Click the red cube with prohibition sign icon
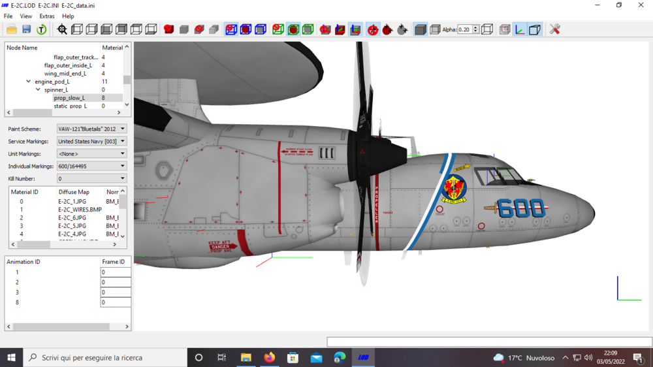This screenshot has height=367, width=653. click(168, 29)
